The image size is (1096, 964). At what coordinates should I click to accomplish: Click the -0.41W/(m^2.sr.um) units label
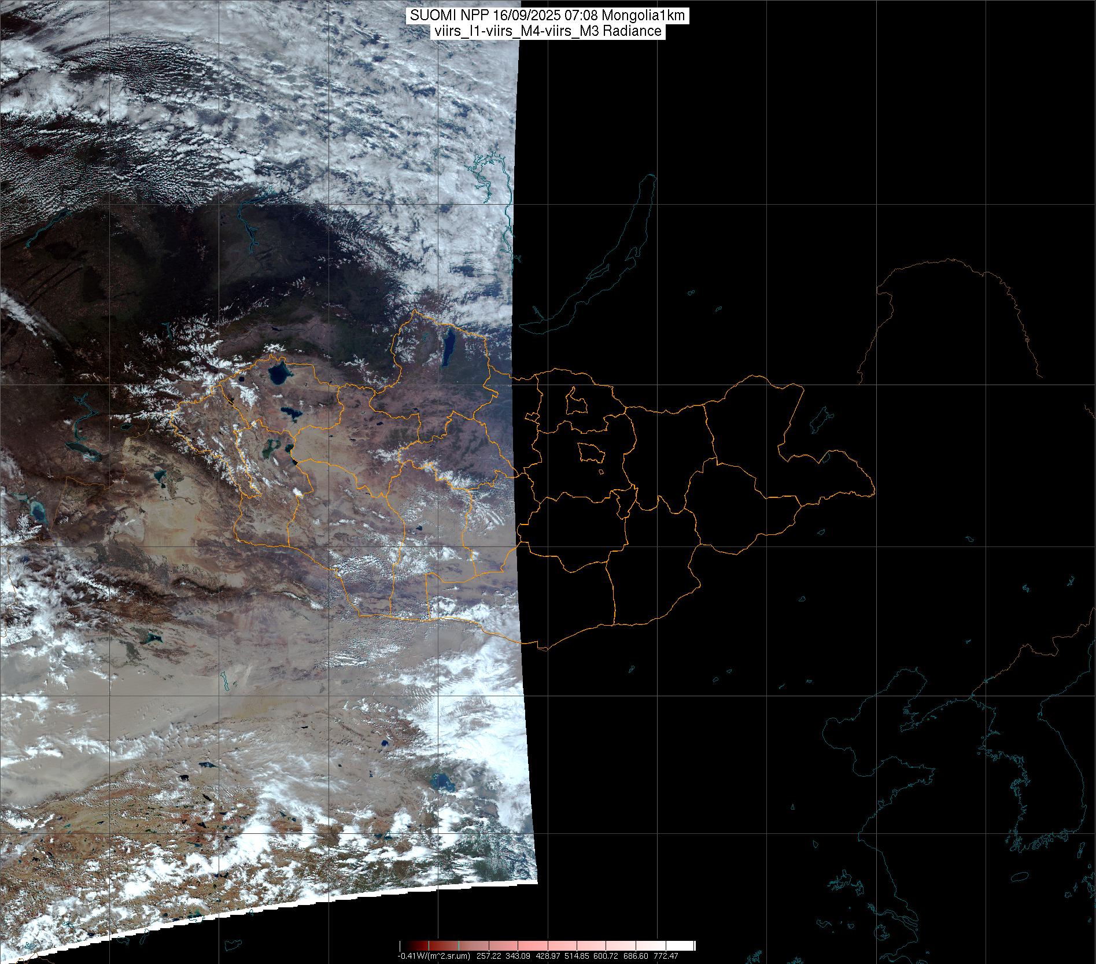434,956
